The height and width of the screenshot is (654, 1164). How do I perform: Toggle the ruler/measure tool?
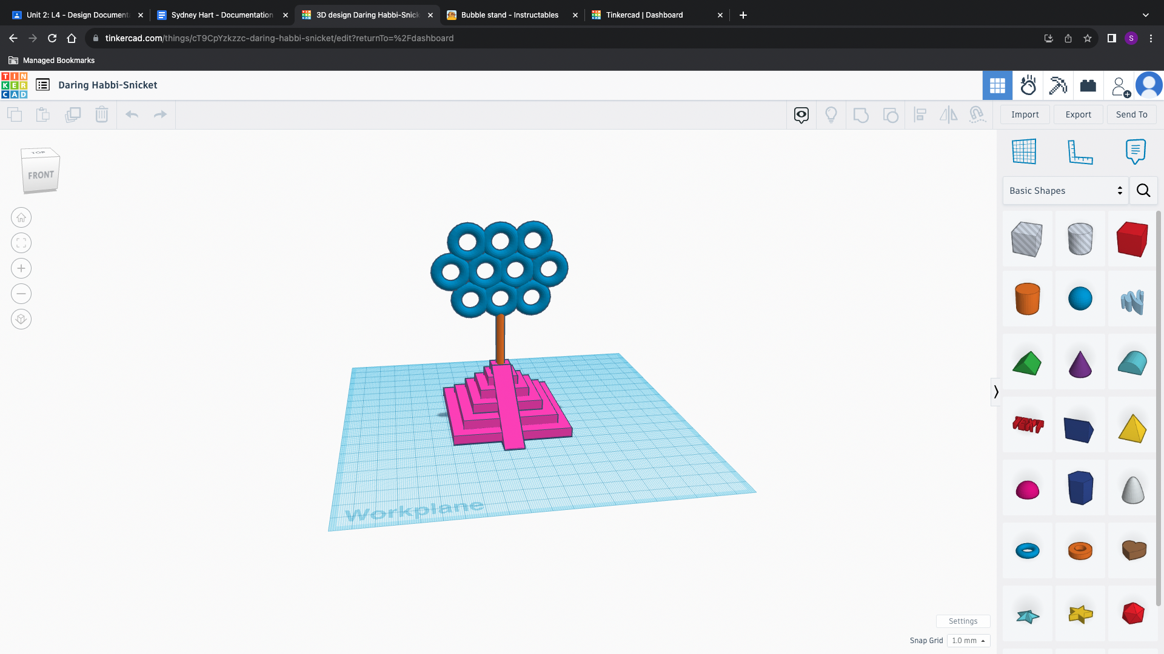tap(1079, 151)
